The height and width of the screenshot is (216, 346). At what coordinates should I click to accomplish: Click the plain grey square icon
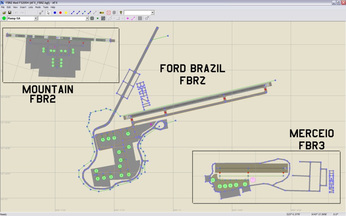click(140, 18)
